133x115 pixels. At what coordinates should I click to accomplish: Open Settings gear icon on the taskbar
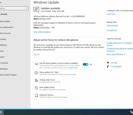pyautogui.click(x=1, y=112)
